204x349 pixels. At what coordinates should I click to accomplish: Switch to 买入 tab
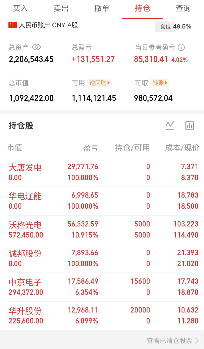[20, 8]
